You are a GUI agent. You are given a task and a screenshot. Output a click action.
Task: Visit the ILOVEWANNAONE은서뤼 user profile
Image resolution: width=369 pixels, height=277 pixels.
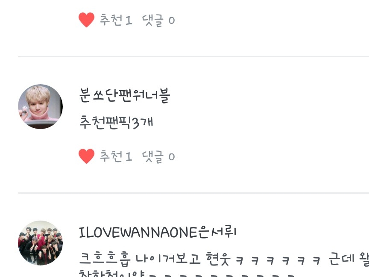pos(158,232)
